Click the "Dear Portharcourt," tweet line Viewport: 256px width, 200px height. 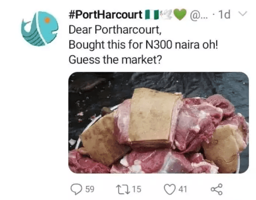coord(115,30)
